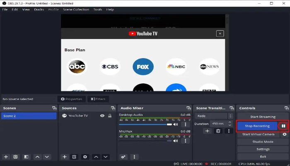Open Settings from Controls panel

263,149
